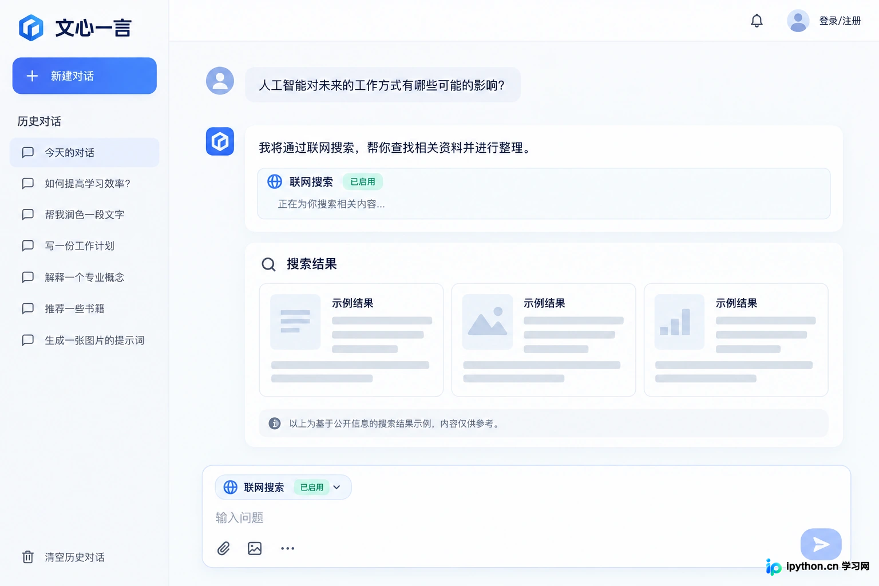The image size is (879, 586).
Task: Open the 写一份工作计划 conversation
Action: [x=84, y=246]
